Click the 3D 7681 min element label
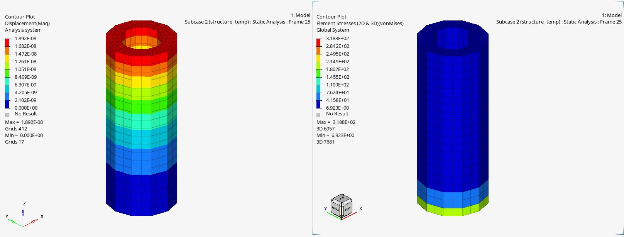This screenshot has height=237, width=624. (325, 142)
